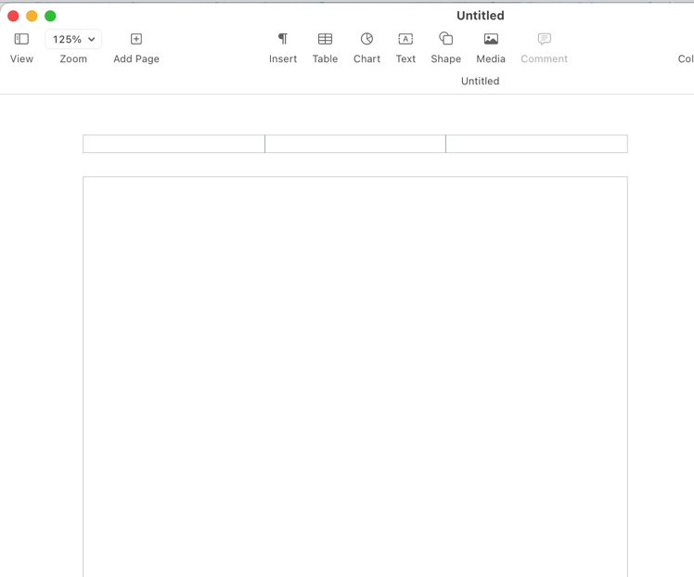Click the Untitled document tab label

point(481,81)
